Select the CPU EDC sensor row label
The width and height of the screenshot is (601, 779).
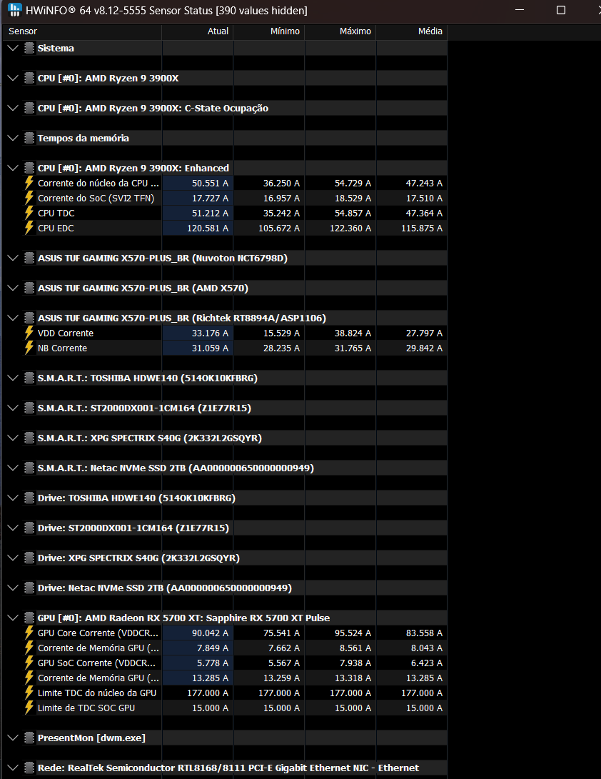(56, 228)
